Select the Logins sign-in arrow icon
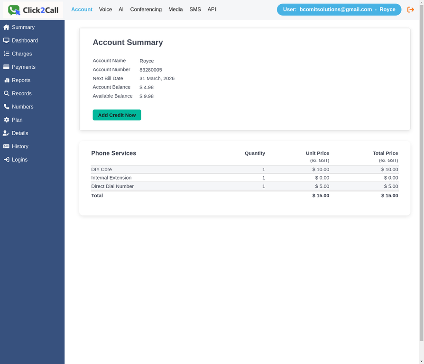The height and width of the screenshot is (364, 424). pyautogui.click(x=7, y=160)
